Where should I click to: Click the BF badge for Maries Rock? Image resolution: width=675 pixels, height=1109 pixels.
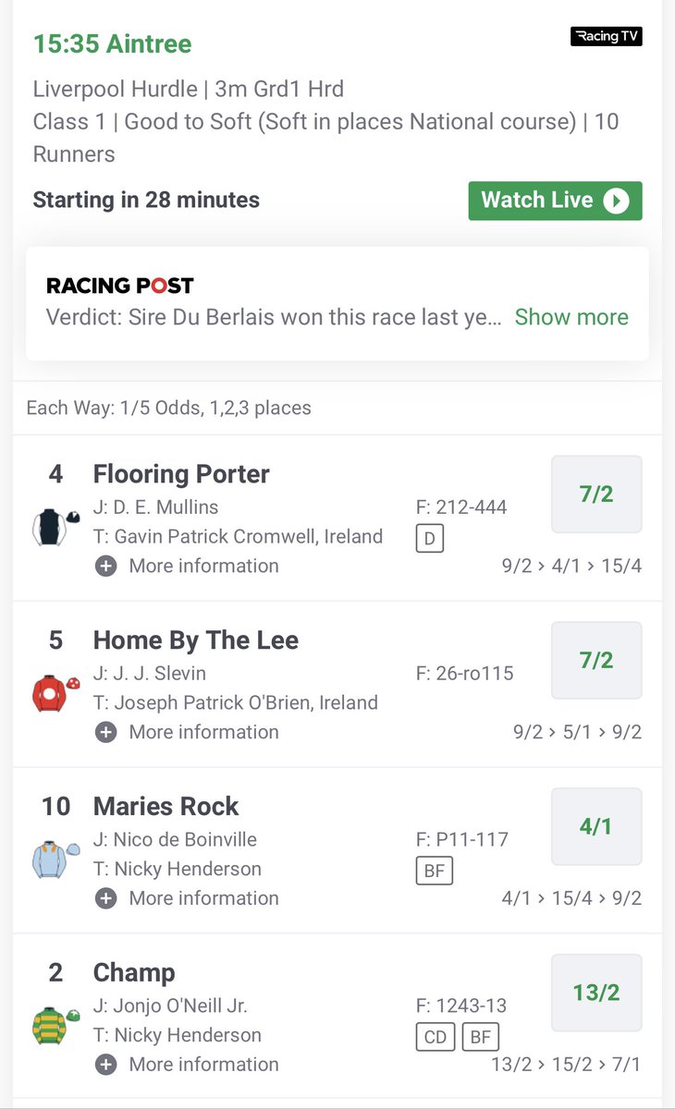tap(435, 871)
